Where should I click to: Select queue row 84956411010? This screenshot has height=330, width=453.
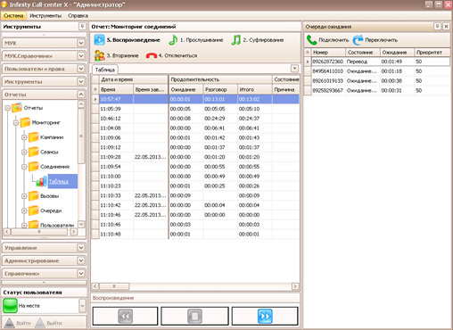[377, 71]
